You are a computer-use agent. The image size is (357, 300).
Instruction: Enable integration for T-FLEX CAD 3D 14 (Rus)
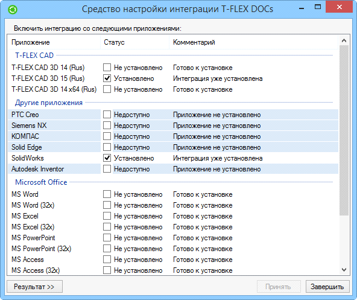(x=107, y=68)
